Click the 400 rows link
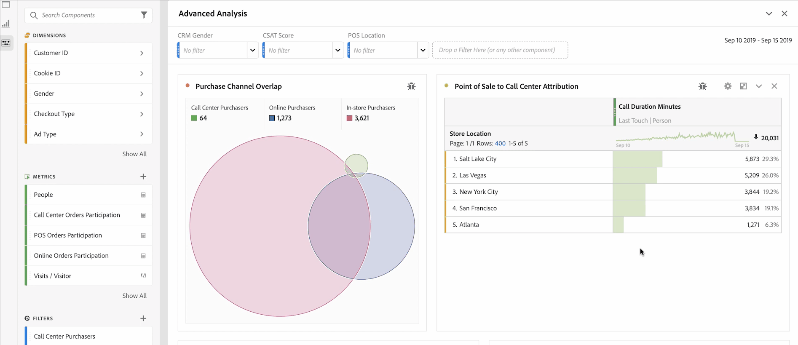 point(500,144)
